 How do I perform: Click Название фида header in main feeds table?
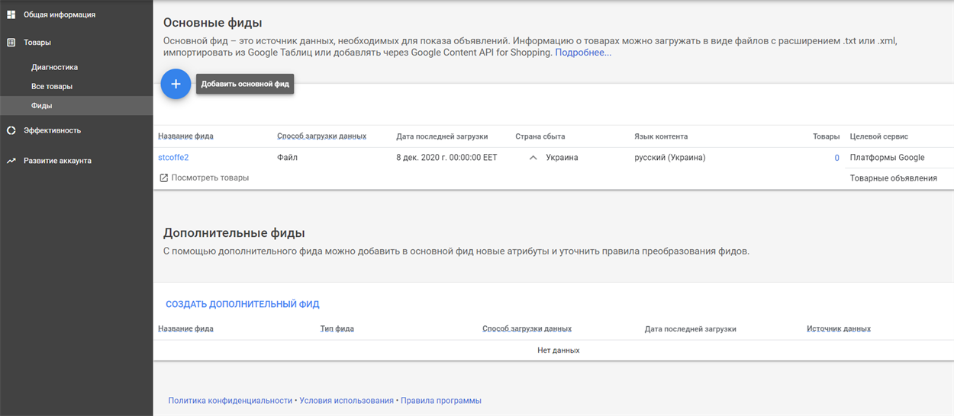pyautogui.click(x=185, y=136)
